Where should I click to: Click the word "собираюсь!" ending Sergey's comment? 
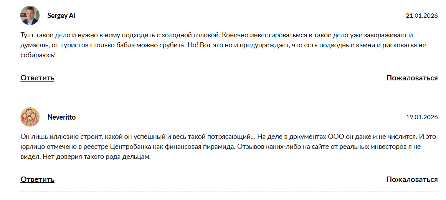[x=38, y=55]
